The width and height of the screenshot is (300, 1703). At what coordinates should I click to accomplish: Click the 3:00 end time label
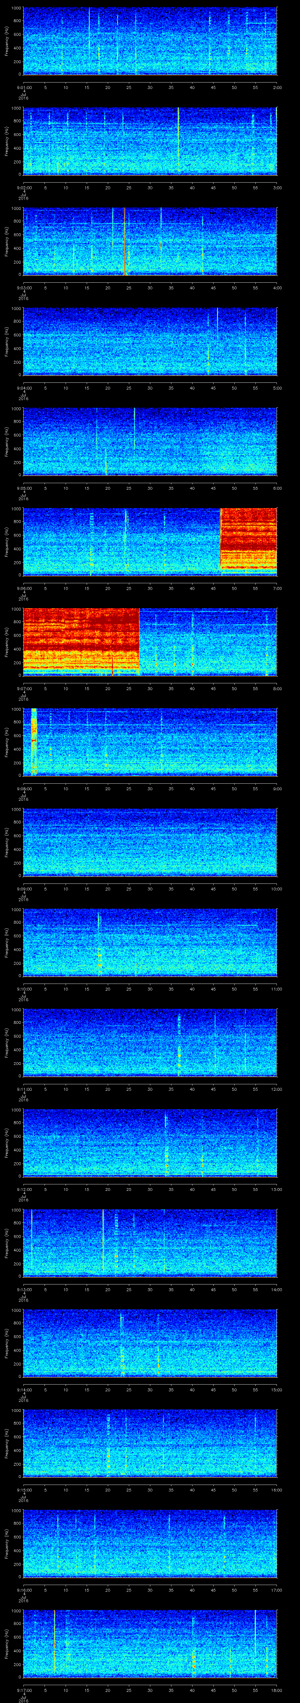click(277, 188)
